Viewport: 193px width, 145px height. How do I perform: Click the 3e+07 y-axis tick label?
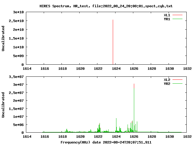click(x=18, y=85)
